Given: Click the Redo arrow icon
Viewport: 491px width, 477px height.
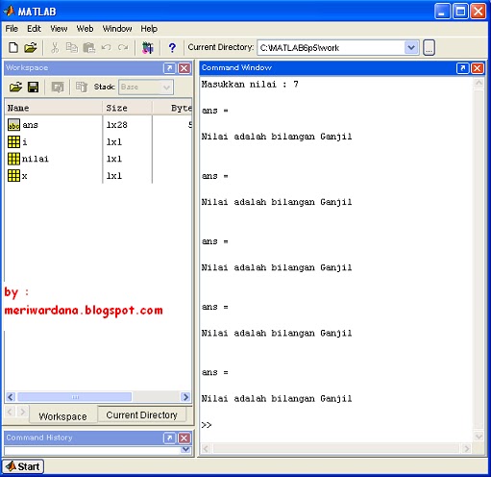Looking at the screenshot, I should pyautogui.click(x=123, y=48).
